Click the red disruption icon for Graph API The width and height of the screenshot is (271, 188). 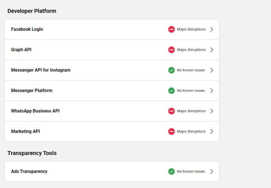(171, 50)
